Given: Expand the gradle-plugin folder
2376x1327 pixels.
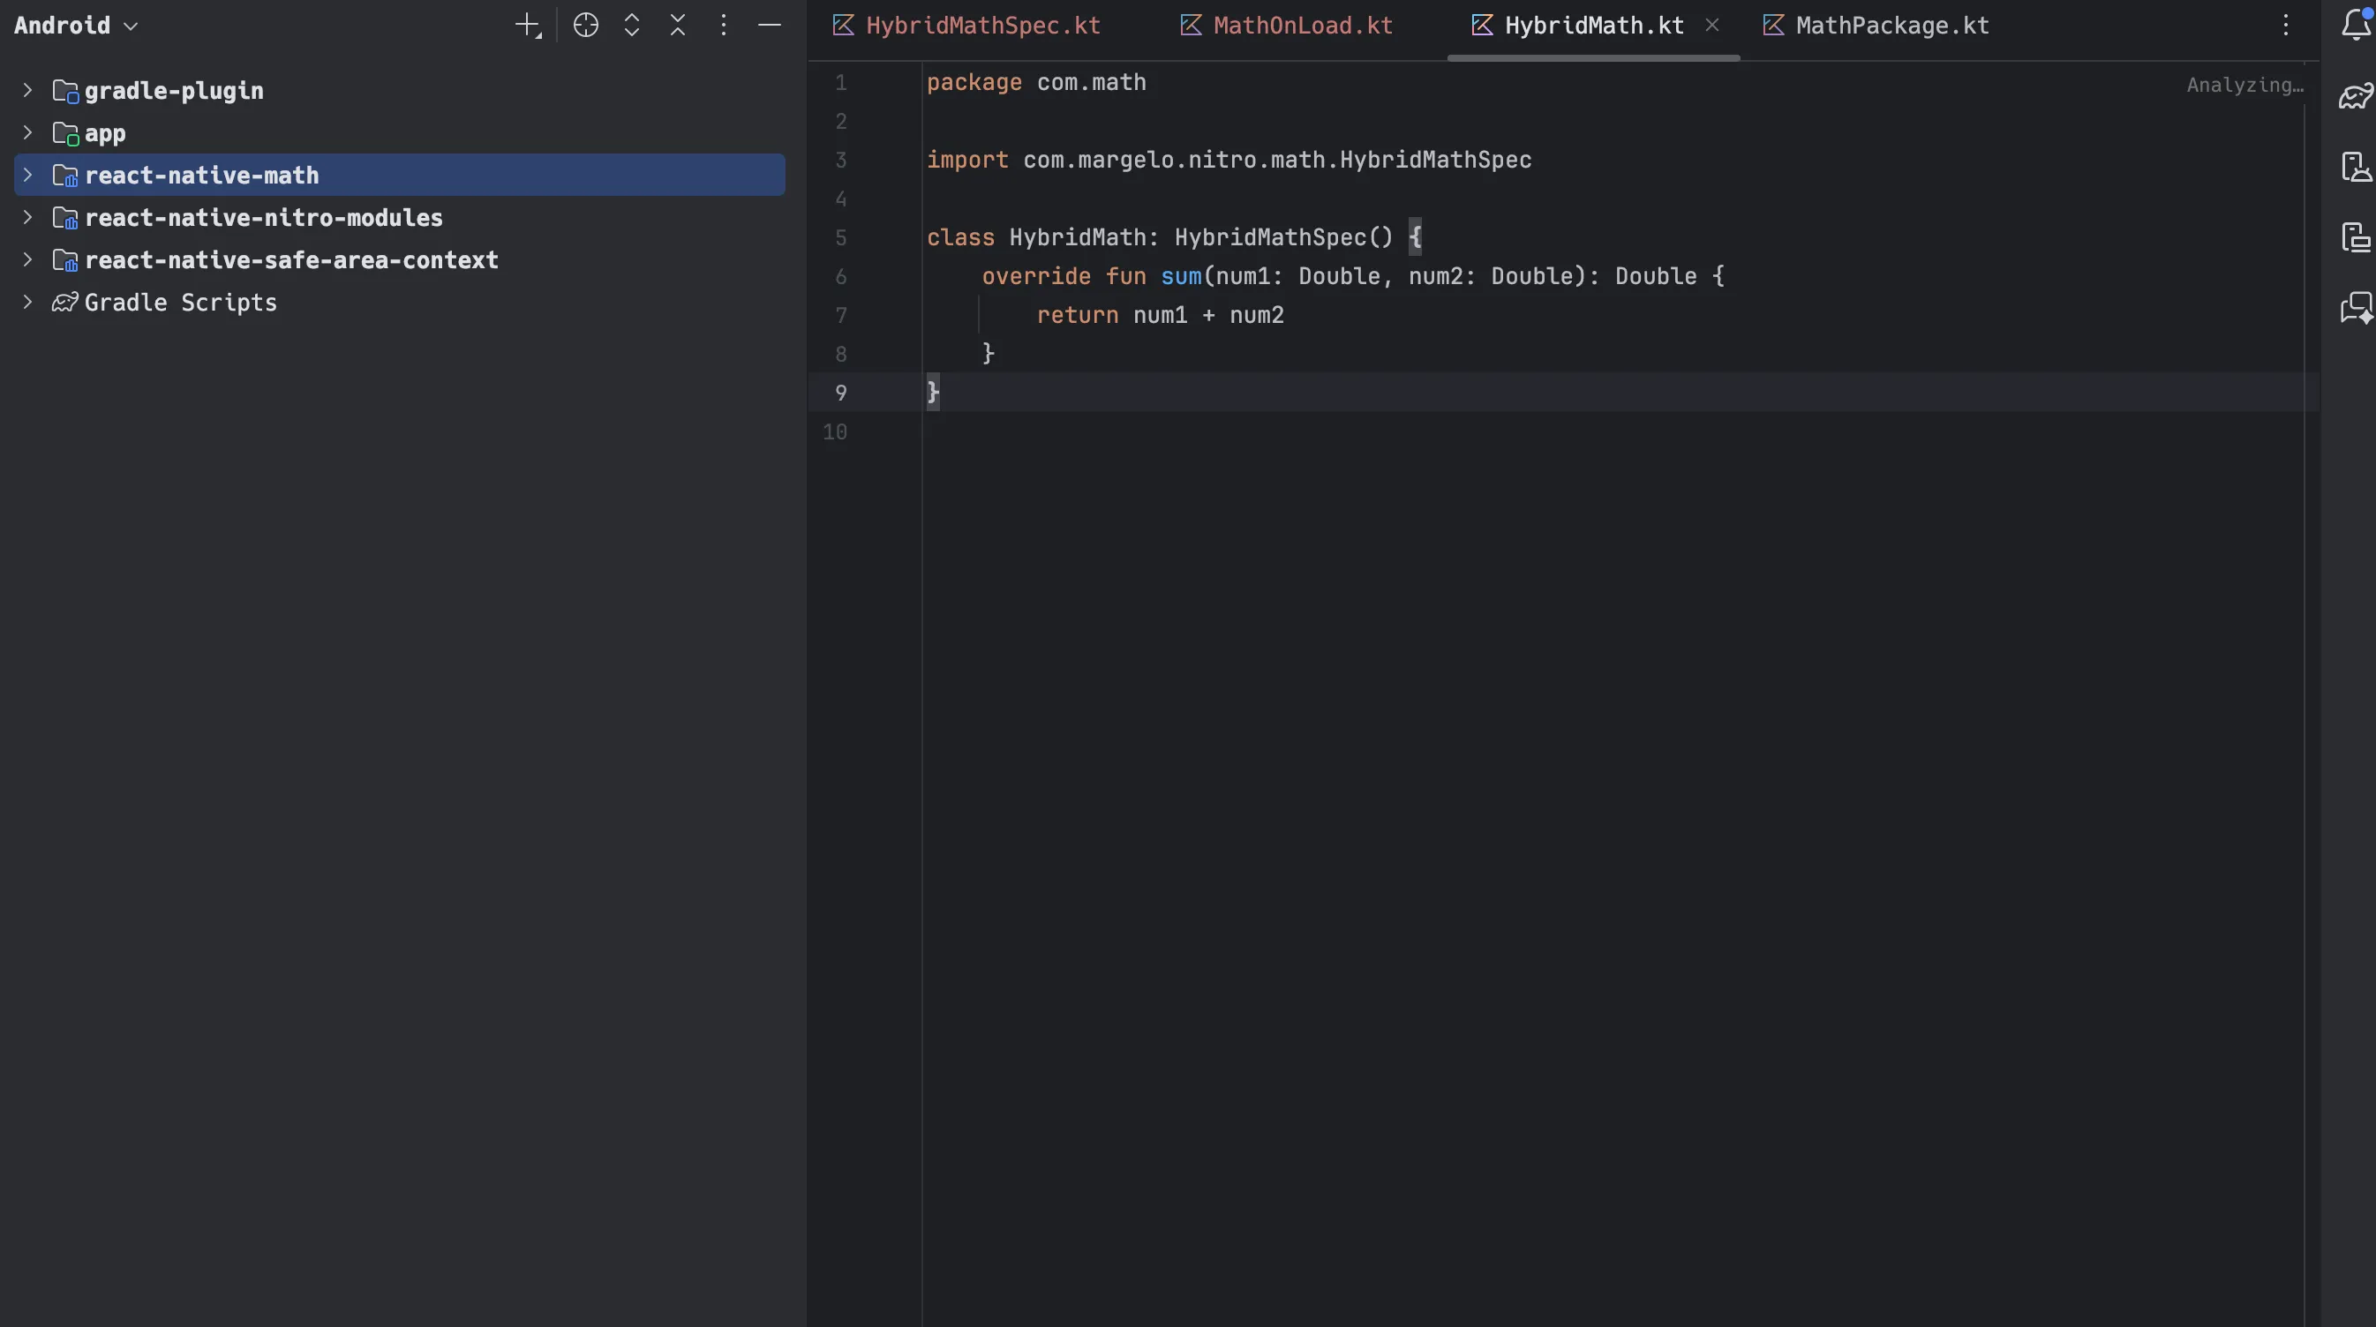Looking at the screenshot, I should click(x=26, y=89).
